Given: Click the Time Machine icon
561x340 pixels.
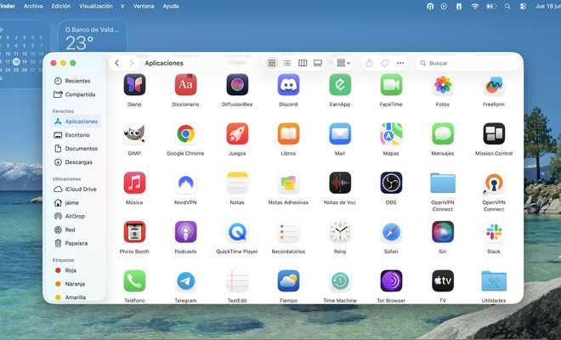Looking at the screenshot, I should point(340,281).
